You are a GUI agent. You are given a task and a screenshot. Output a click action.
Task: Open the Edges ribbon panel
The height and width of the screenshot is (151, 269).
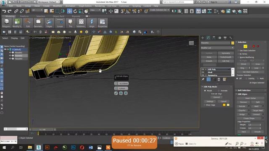tap(49, 23)
